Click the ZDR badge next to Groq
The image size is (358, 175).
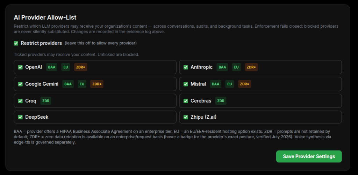click(x=46, y=101)
